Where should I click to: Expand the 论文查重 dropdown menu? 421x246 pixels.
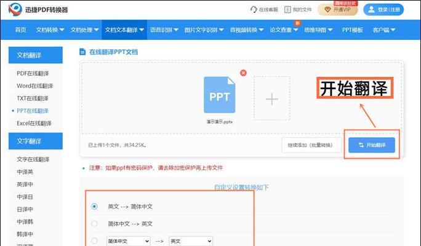tap(284, 30)
